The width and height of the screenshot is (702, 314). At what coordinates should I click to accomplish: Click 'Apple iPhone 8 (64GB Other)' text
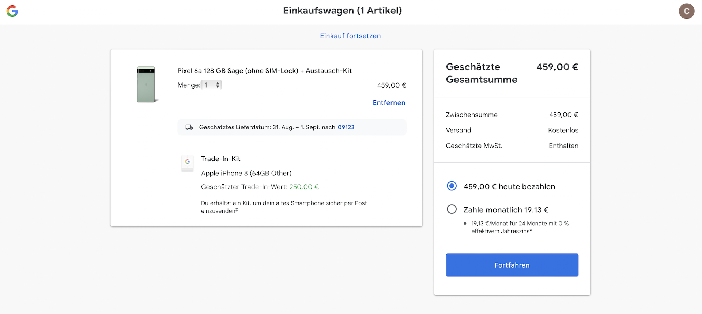pos(246,173)
